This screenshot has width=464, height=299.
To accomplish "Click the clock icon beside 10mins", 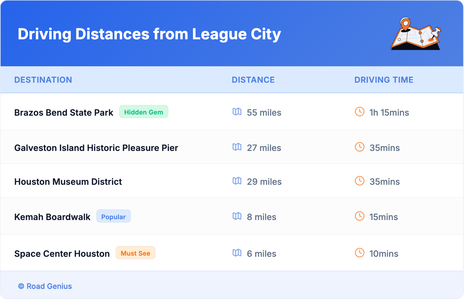I will tap(360, 253).
